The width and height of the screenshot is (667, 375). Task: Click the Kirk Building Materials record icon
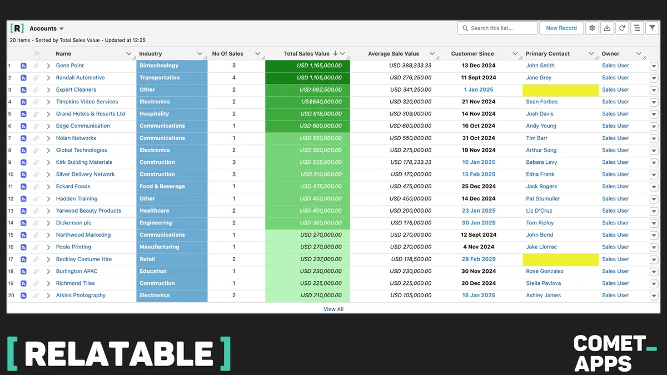click(x=24, y=162)
